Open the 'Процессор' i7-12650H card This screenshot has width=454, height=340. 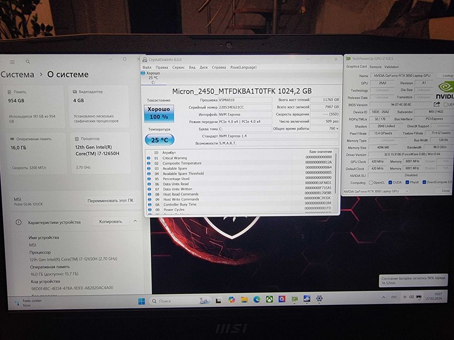point(100,153)
